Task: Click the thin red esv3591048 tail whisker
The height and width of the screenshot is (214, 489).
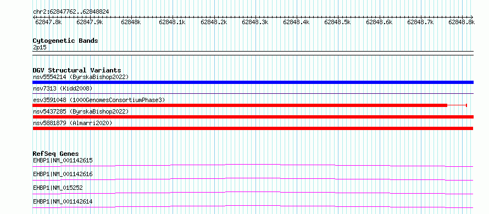Action: coord(457,105)
